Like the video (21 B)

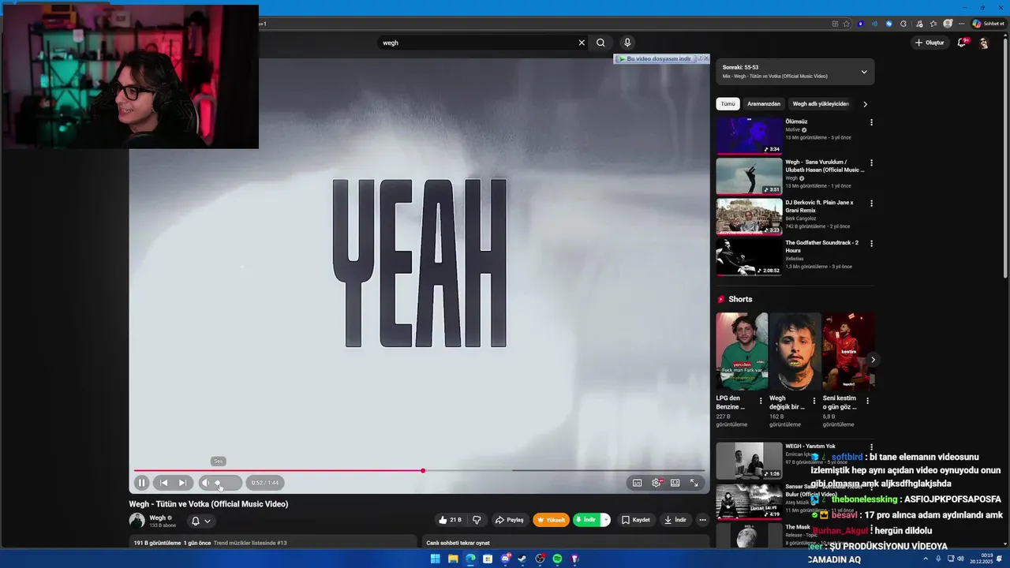(450, 520)
